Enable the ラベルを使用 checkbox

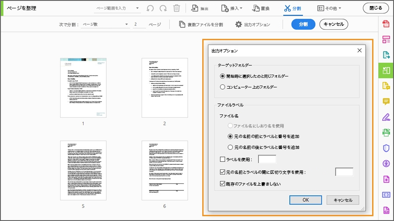click(222, 159)
